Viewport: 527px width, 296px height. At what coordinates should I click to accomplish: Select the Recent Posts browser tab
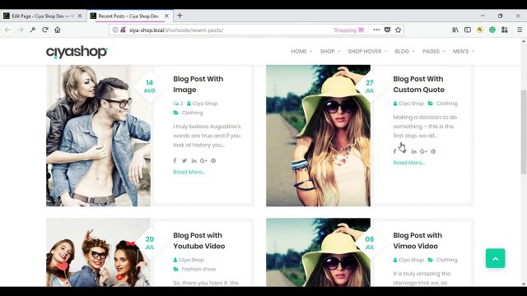click(129, 16)
